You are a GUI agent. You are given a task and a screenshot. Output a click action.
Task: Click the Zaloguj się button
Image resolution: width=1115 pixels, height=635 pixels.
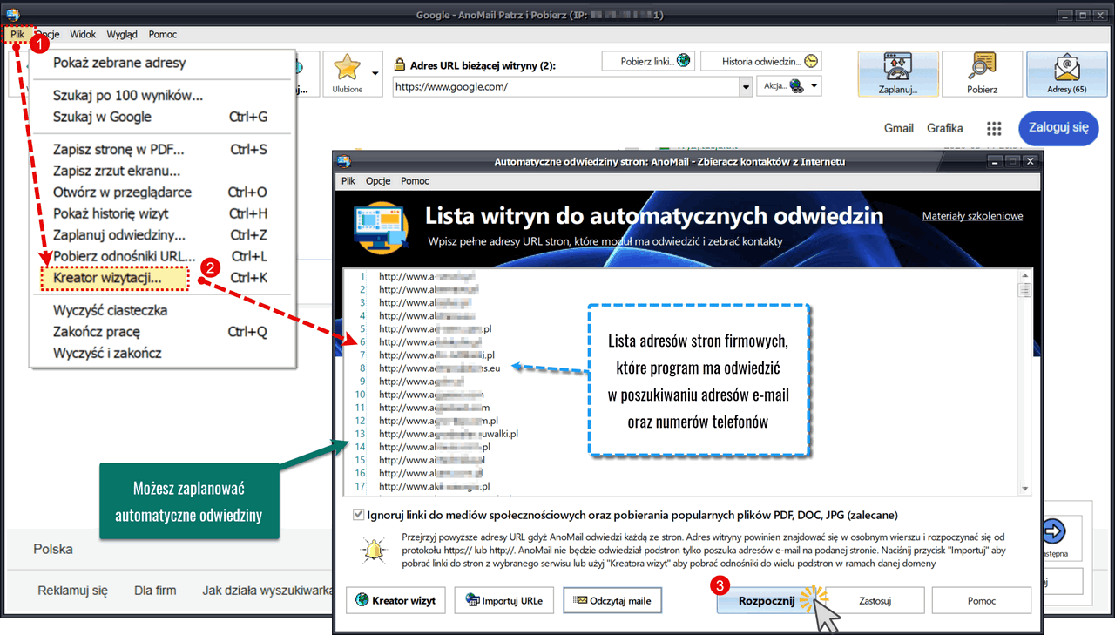point(1058,128)
